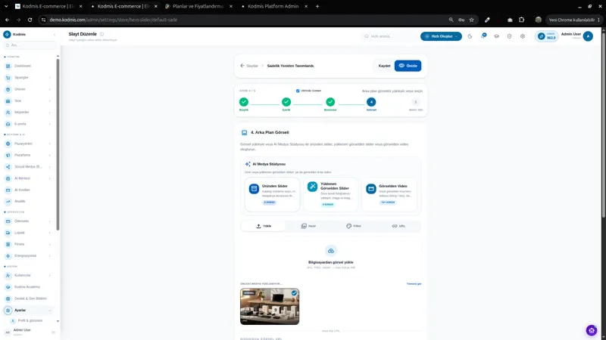Open the academy graduation cap icon

click(497, 36)
